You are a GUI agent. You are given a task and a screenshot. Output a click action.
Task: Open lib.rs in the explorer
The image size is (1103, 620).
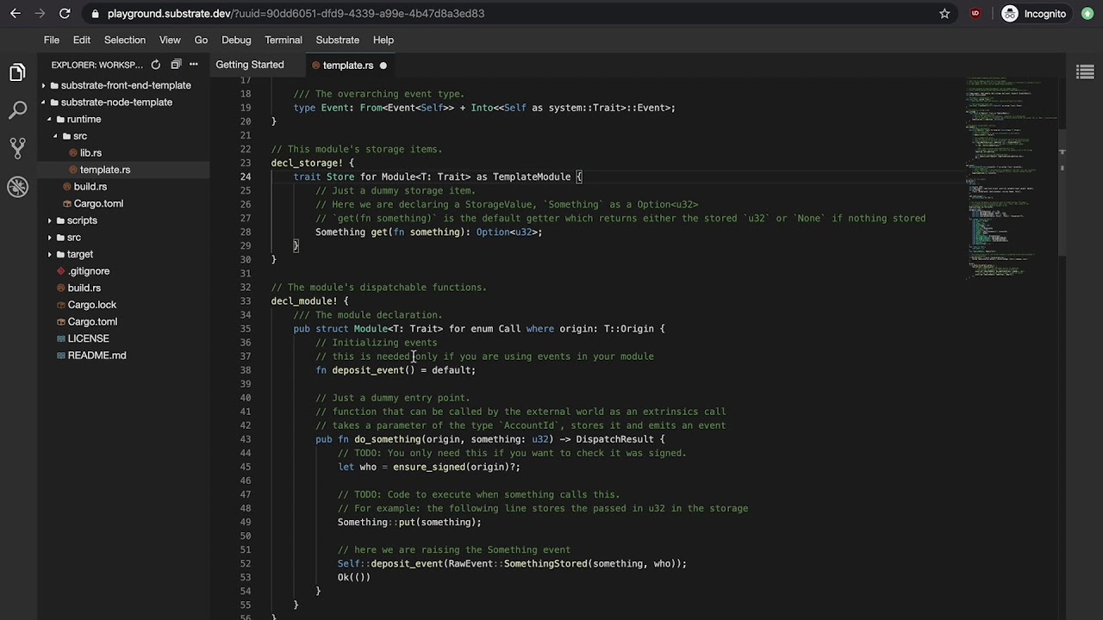90,152
